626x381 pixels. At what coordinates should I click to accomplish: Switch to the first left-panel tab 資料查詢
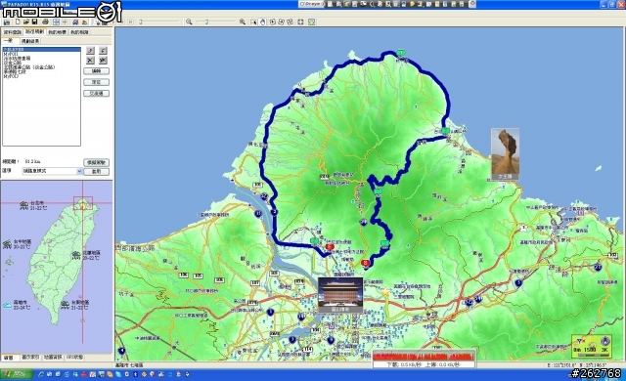pos(13,32)
